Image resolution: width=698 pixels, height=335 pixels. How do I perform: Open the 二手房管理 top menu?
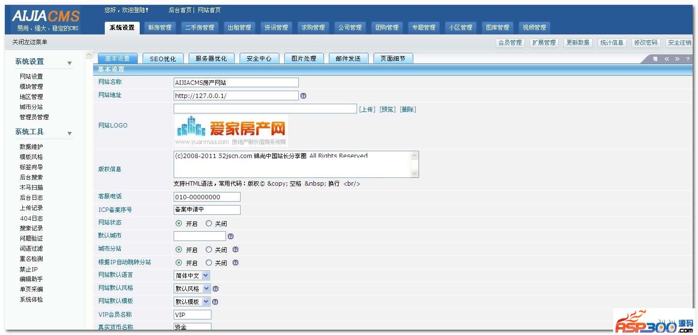coord(199,28)
